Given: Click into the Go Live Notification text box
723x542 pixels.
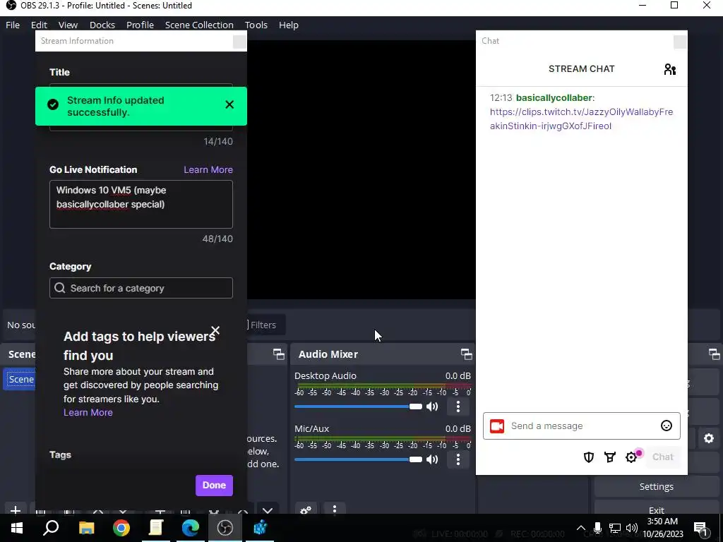Looking at the screenshot, I should (141, 204).
